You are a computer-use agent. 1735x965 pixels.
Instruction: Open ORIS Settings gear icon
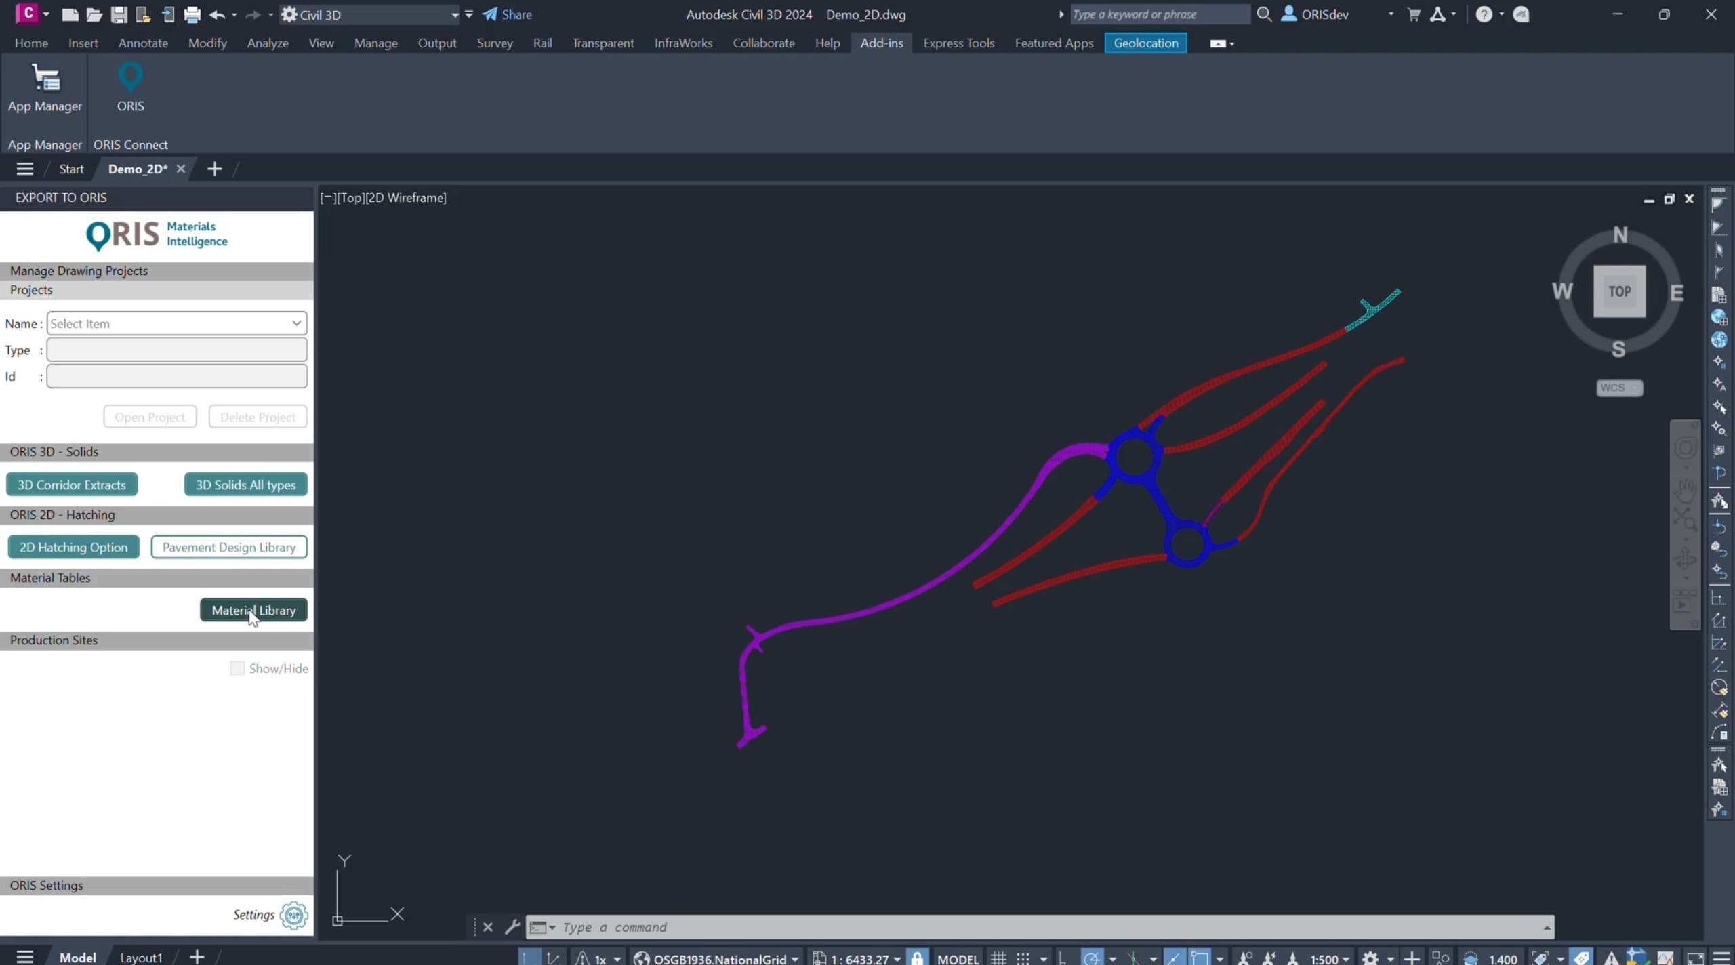pos(294,915)
